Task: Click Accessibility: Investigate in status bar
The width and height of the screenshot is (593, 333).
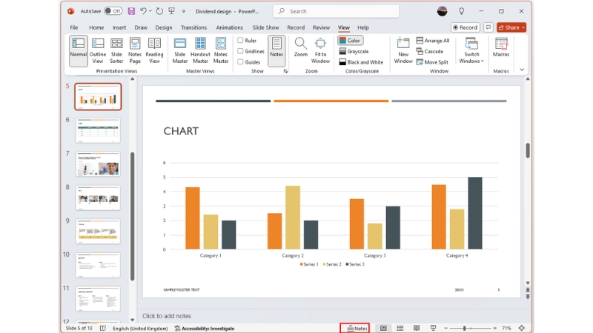Action: point(205,328)
